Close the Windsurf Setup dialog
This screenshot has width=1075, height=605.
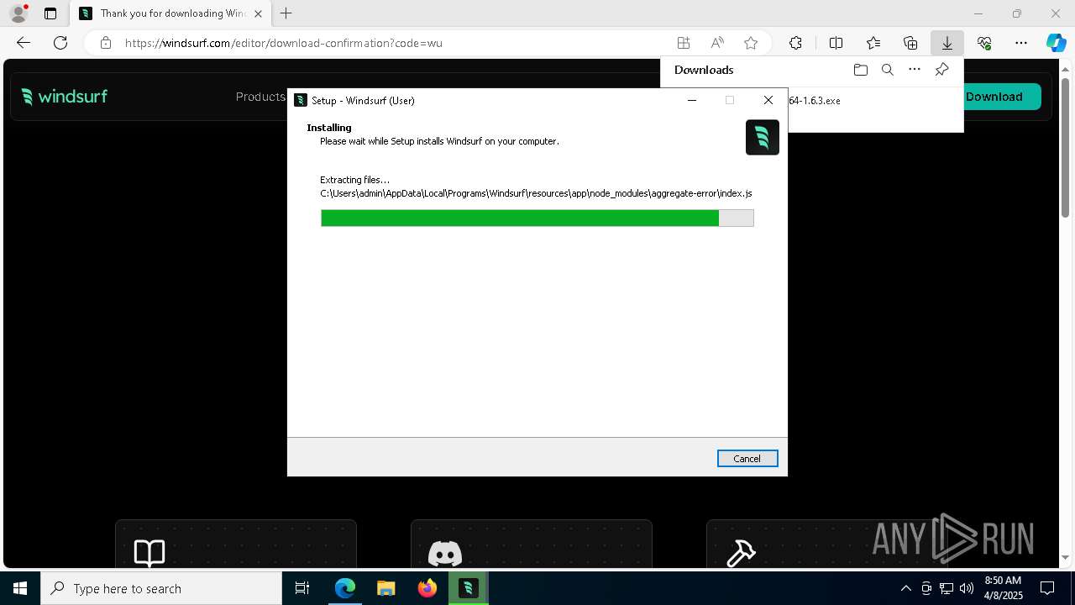coord(768,100)
